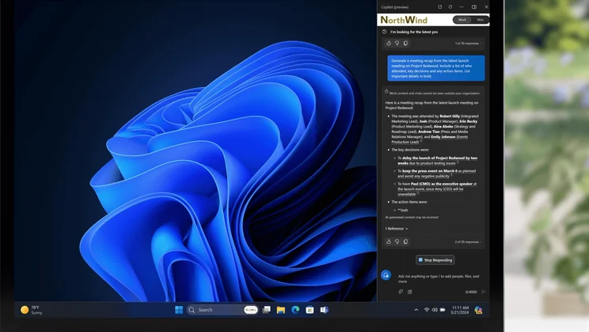The height and width of the screenshot is (332, 589).
Task: Click the 'Robert Gilly' bold name
Action: click(450, 116)
